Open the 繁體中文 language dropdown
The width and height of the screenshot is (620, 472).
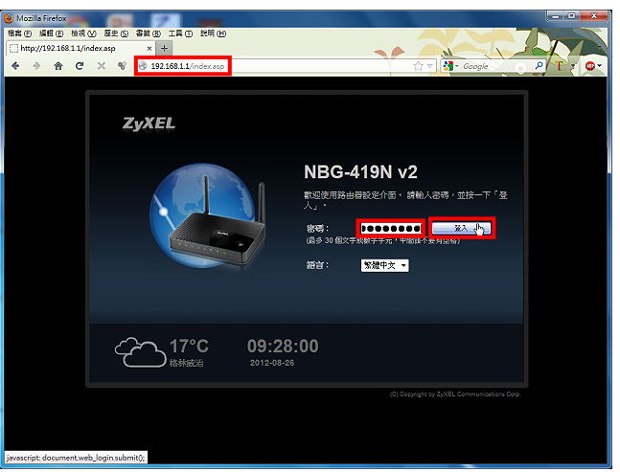point(384,265)
